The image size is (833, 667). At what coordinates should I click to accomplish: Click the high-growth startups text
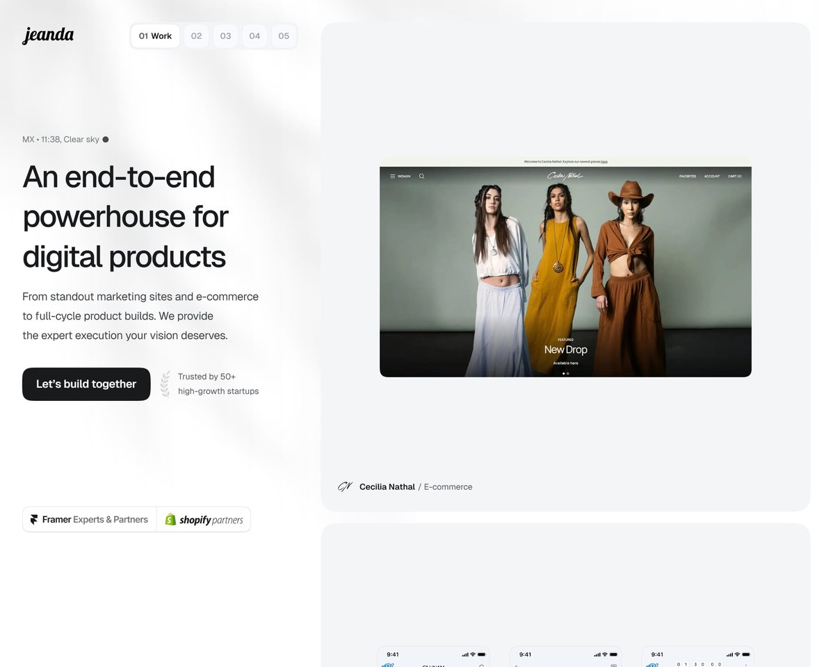[218, 391]
